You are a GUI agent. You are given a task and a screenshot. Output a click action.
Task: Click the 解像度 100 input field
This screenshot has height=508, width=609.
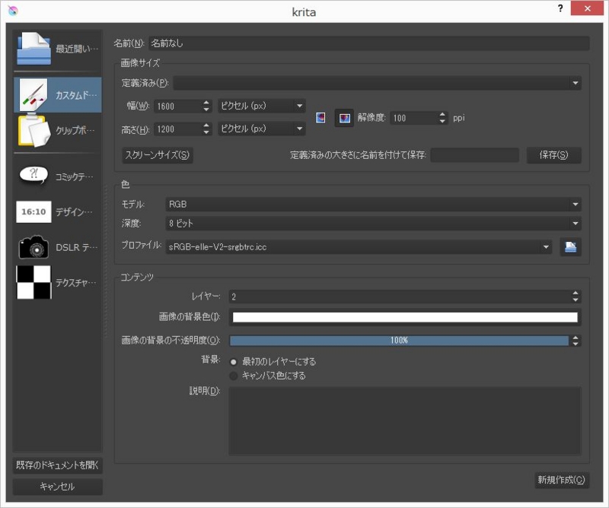tap(414, 118)
